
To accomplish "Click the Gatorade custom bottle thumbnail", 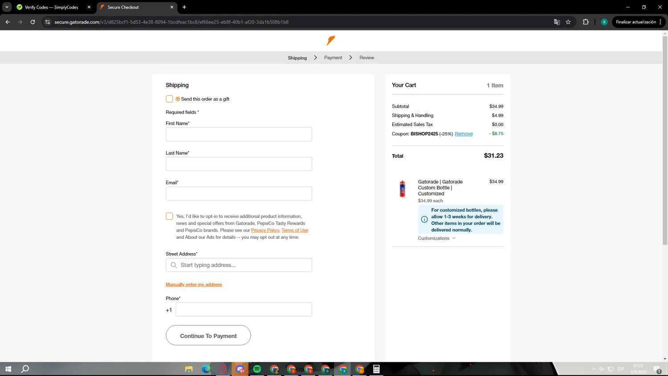I will click(403, 189).
